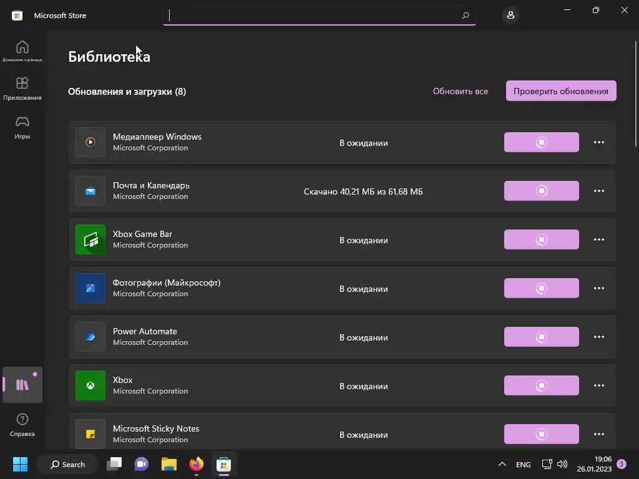Click Power Automate app icon
The image size is (639, 479).
coord(90,337)
